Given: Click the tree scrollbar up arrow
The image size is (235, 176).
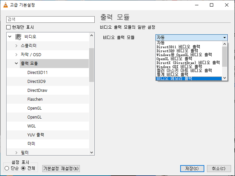Looking at the screenshot, I should [x=92, y=36].
